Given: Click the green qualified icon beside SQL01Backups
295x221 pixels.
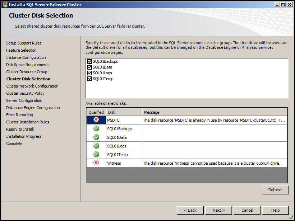Looking at the screenshot, I should [96, 129].
